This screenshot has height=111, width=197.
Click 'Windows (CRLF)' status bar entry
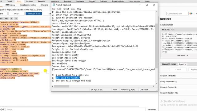[127, 90]
